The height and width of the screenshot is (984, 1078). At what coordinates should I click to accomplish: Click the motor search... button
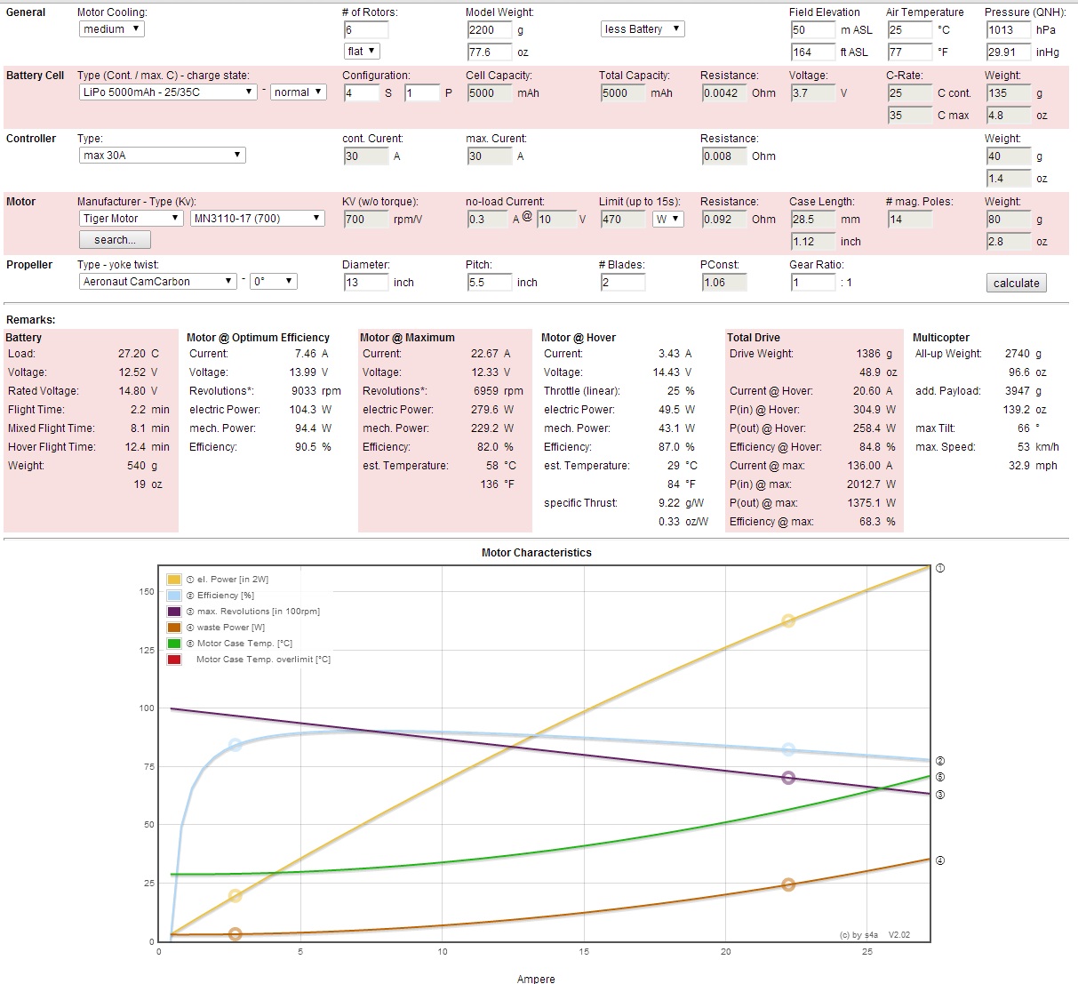(115, 240)
